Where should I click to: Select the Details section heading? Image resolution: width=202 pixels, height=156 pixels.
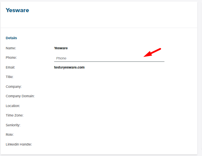pyautogui.click(x=12, y=38)
